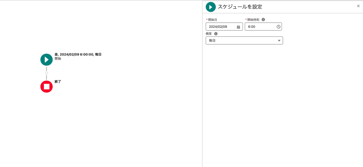Click the green Start node on canvas
Image resolution: width=363 pixels, height=167 pixels.
(47, 59)
